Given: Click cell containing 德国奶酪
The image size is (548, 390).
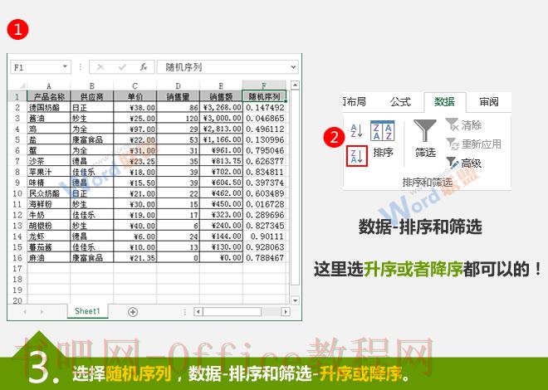Looking at the screenshot, I should (x=49, y=108).
